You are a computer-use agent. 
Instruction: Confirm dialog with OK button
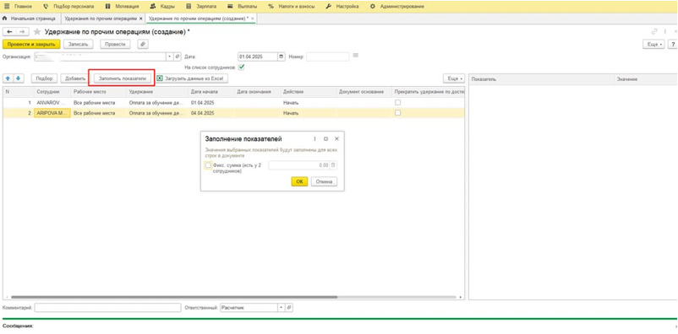299,181
